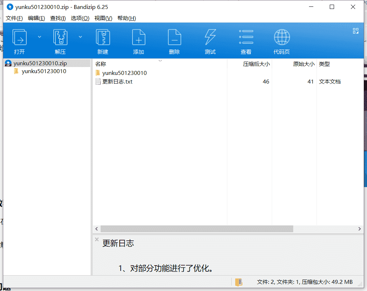Screen dimensions: 367x291
Task: Open the 查找(I) menu
Action: click(x=58, y=18)
